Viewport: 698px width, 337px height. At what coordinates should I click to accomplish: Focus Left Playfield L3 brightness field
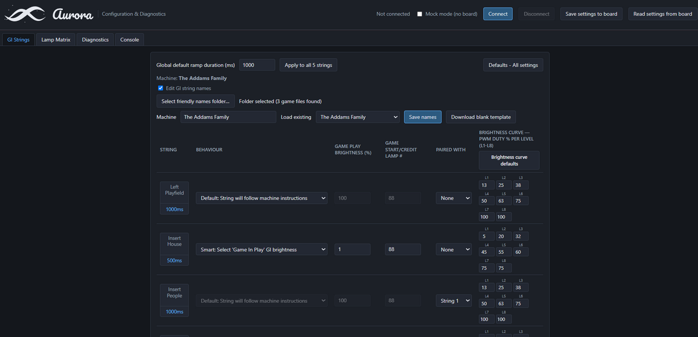coord(521,185)
